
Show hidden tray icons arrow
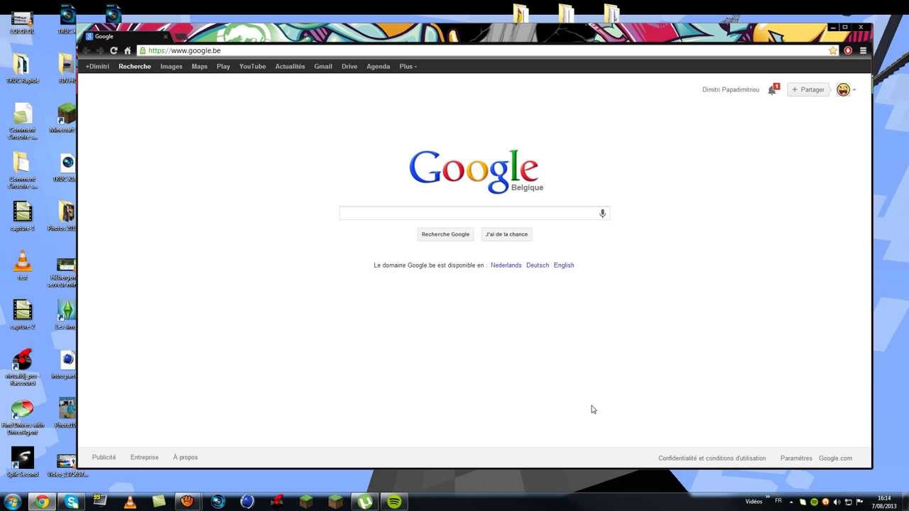point(791,502)
